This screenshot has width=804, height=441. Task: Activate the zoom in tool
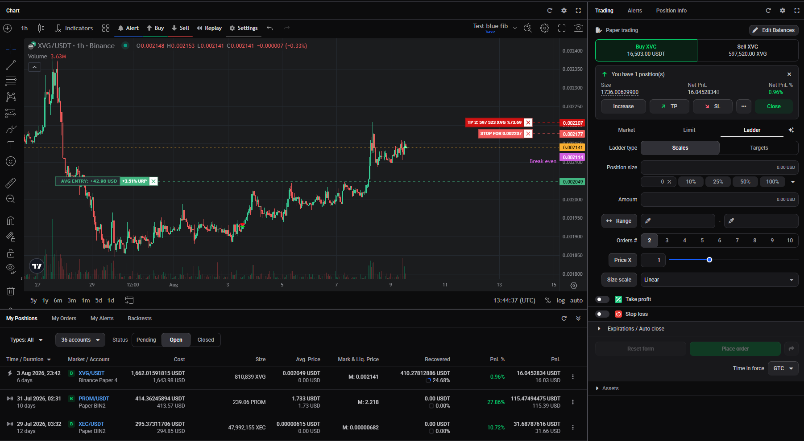(x=11, y=199)
